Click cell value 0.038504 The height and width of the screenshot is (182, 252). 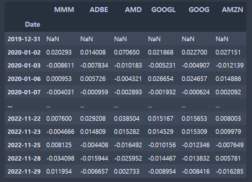127,118
